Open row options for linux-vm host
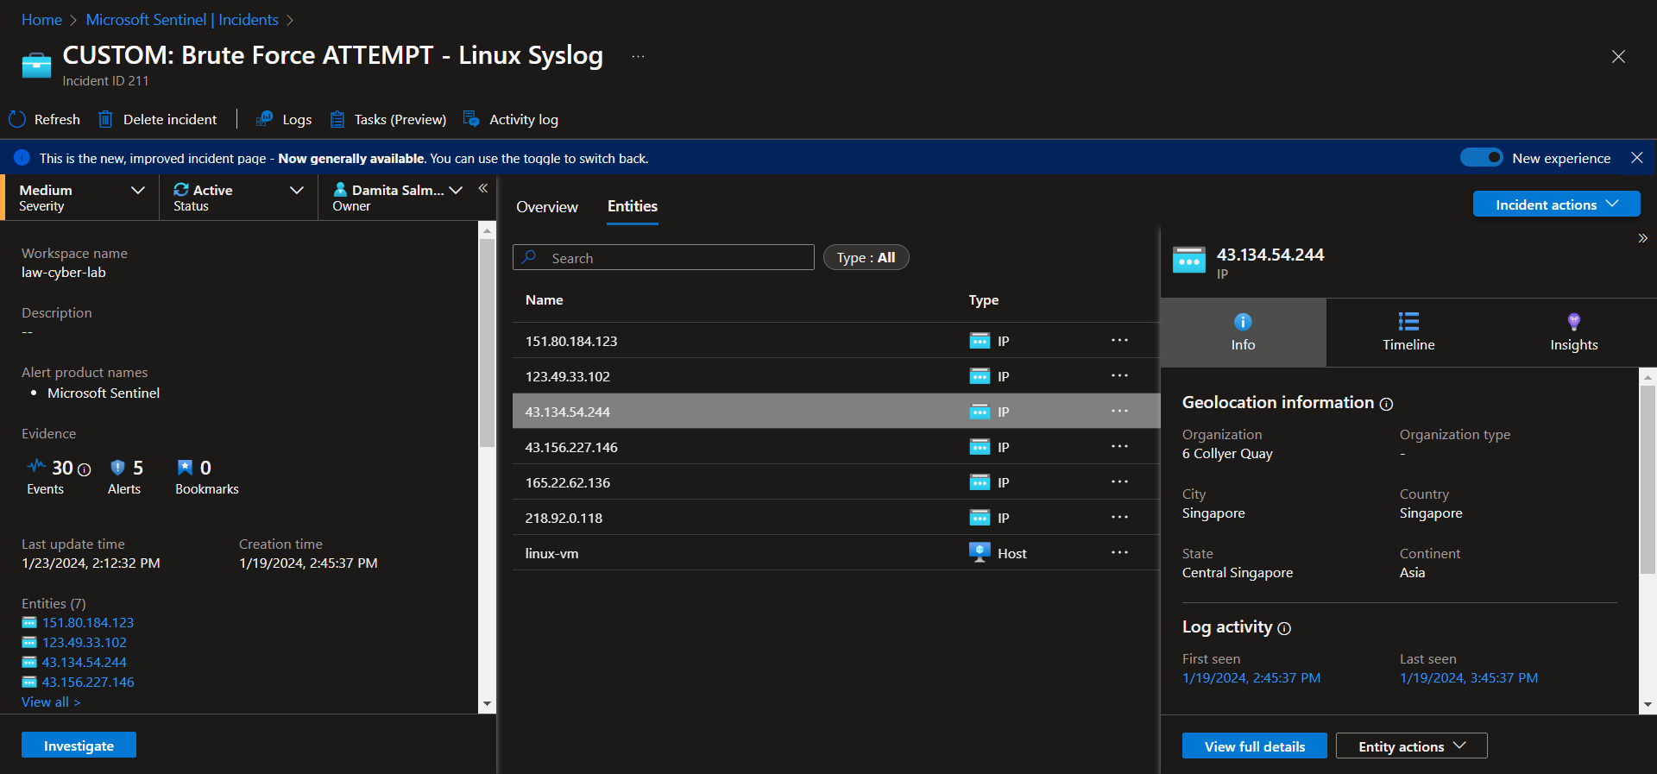The height and width of the screenshot is (774, 1657). pyautogui.click(x=1119, y=552)
